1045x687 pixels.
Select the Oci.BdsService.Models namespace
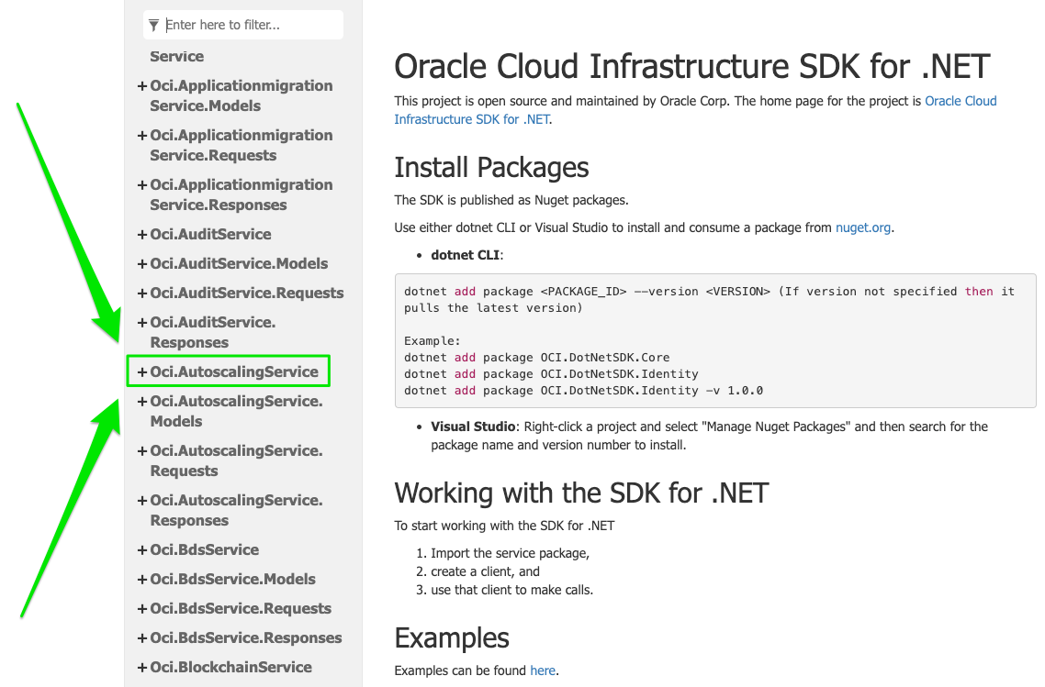232,579
